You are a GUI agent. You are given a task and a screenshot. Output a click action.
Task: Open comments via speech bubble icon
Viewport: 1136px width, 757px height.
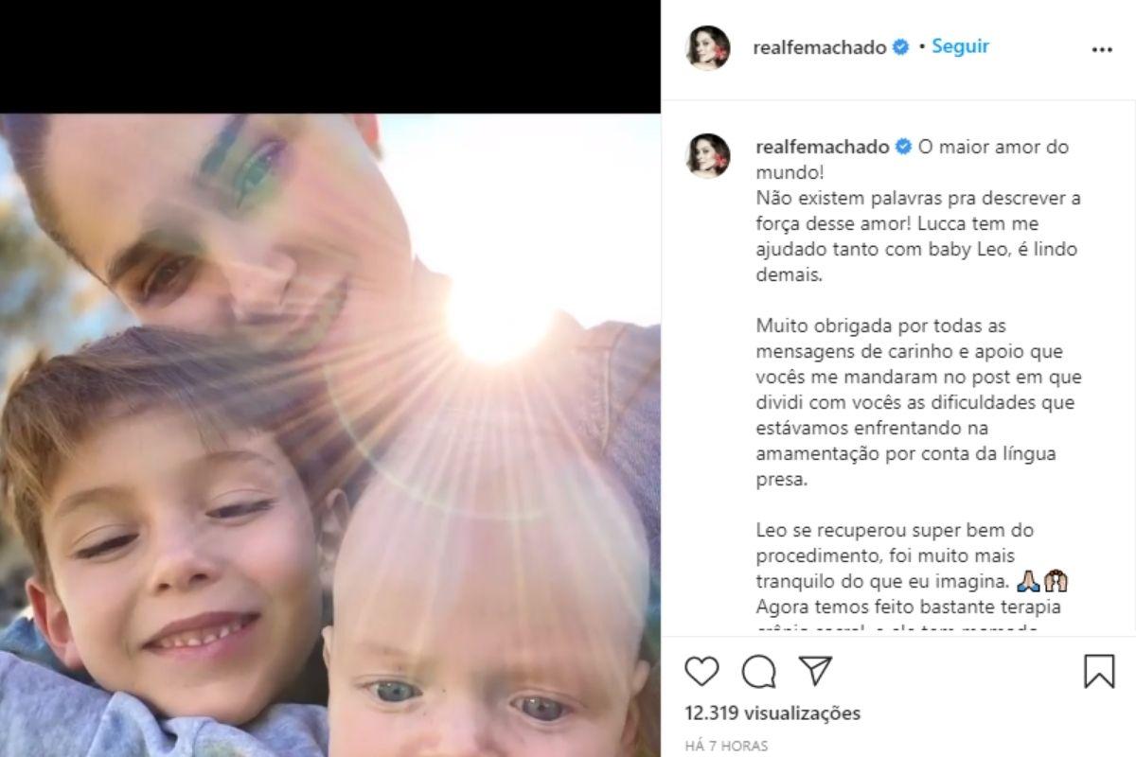pyautogui.click(x=758, y=671)
